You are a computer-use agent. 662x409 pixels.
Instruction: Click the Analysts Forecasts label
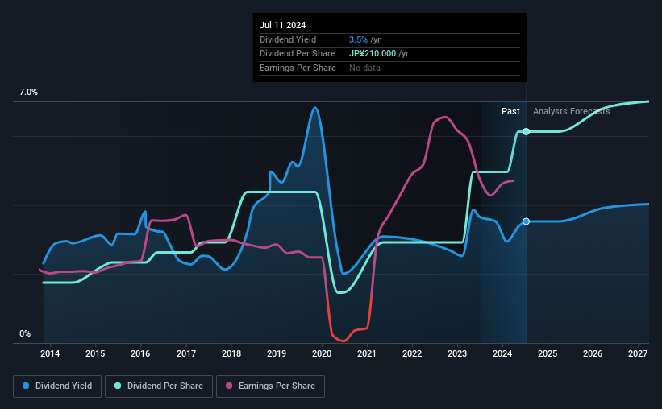click(x=571, y=111)
